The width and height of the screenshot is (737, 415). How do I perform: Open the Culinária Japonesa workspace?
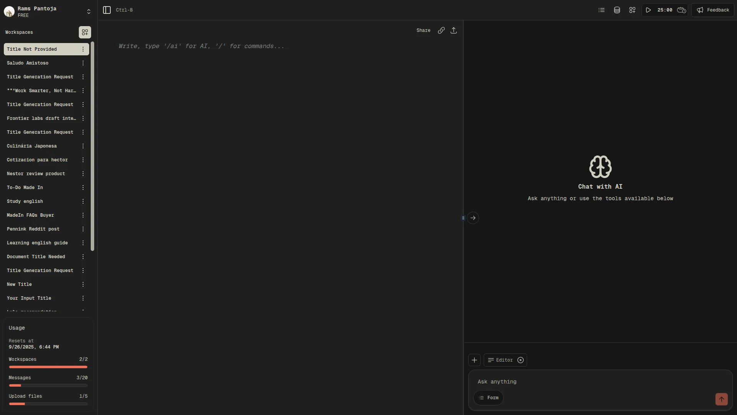click(x=32, y=146)
